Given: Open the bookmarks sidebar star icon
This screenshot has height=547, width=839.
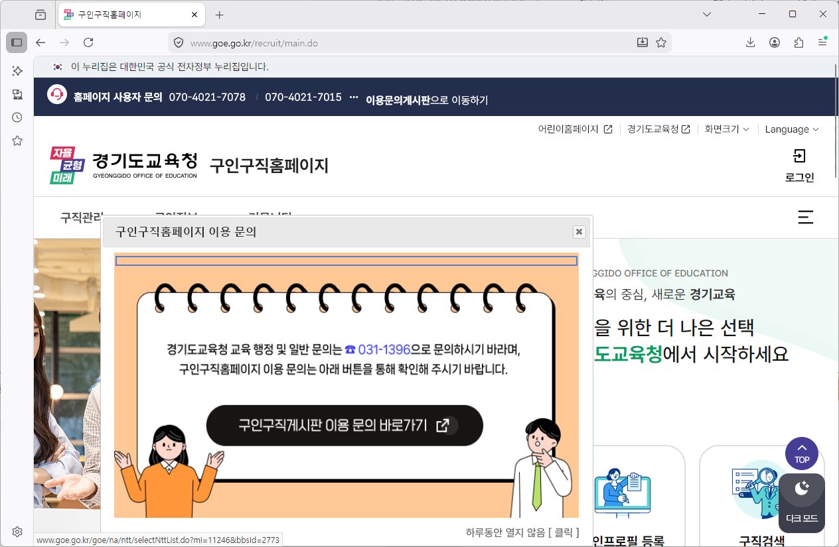Looking at the screenshot, I should (17, 141).
